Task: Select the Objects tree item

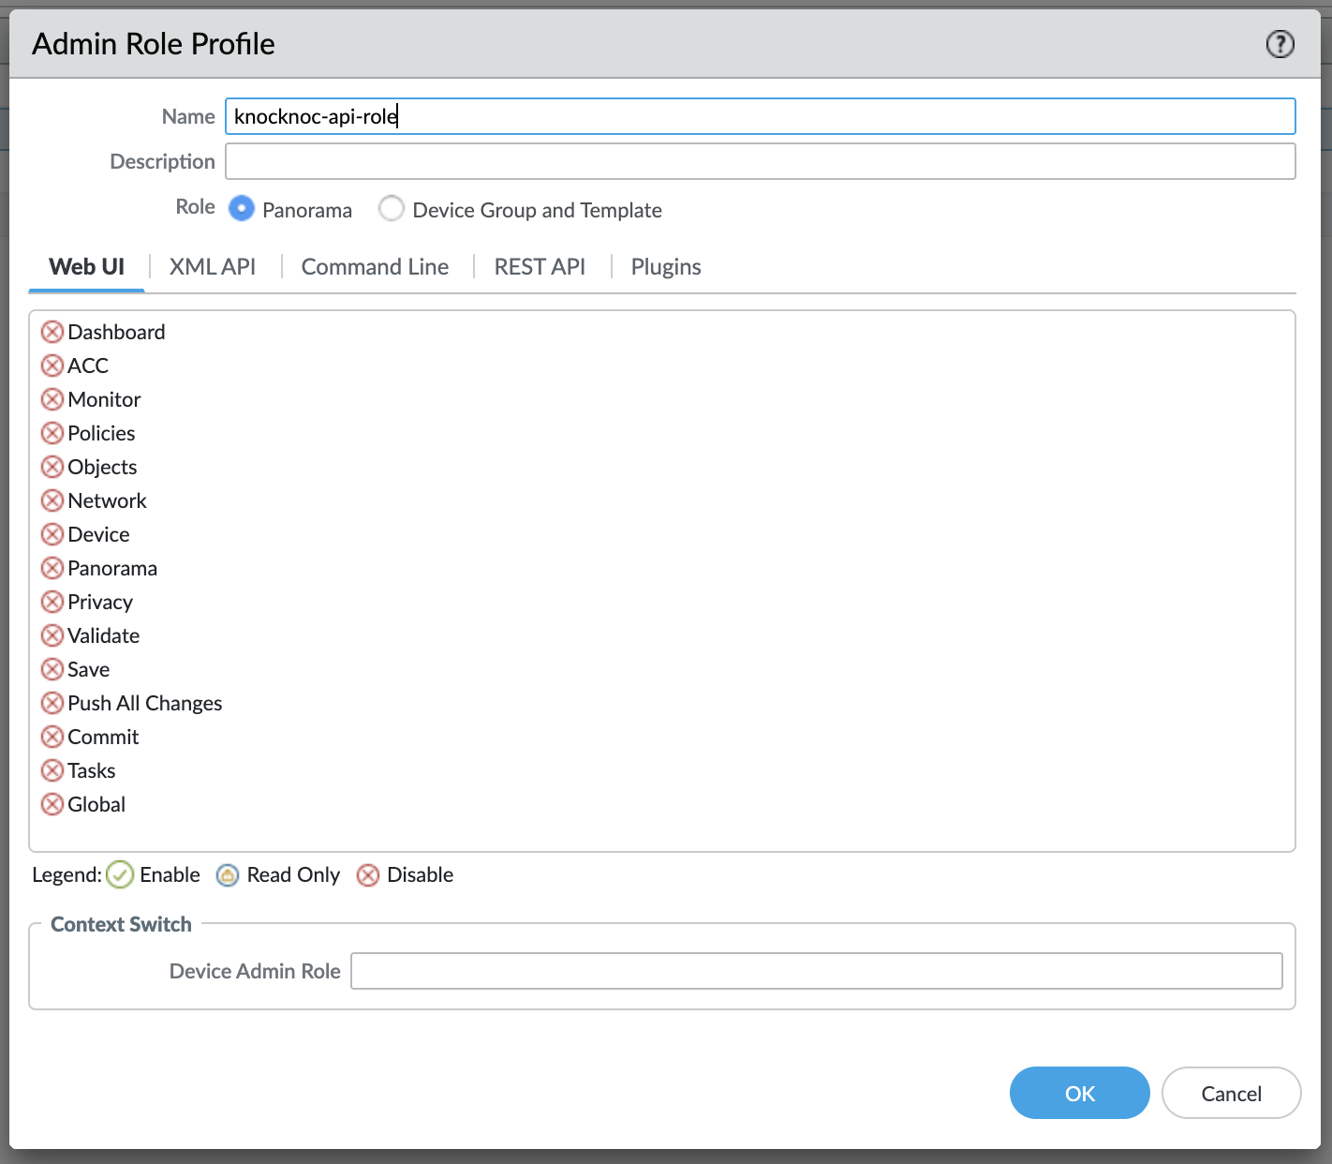Action: (x=102, y=467)
